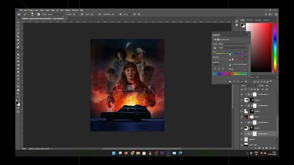Select the Brush tool in the toolbox
This screenshot has width=294, height=165.
tap(18, 51)
